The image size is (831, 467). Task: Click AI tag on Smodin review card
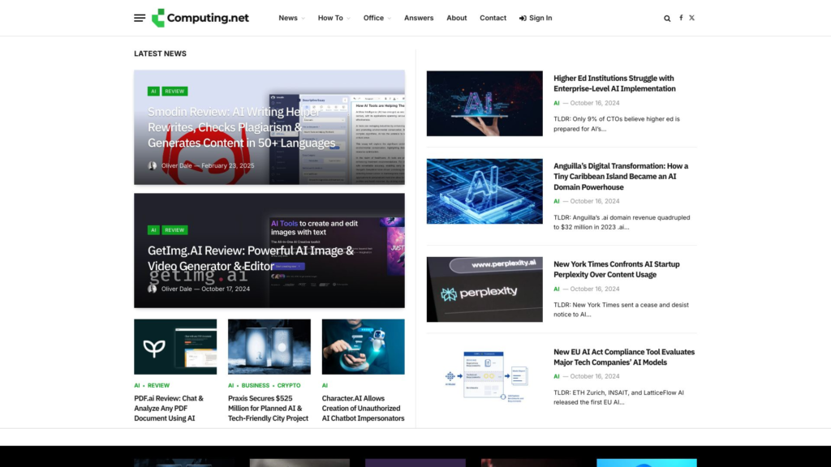click(x=153, y=91)
